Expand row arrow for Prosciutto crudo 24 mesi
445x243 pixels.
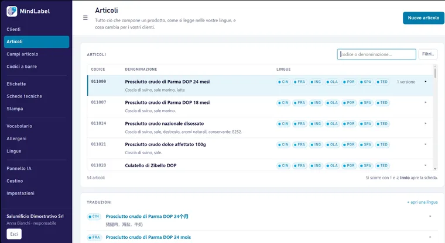point(426,82)
